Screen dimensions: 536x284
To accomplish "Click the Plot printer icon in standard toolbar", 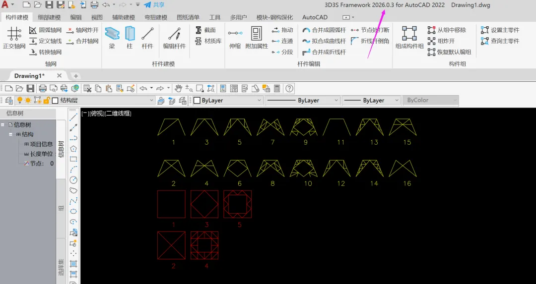I will click(42, 88).
